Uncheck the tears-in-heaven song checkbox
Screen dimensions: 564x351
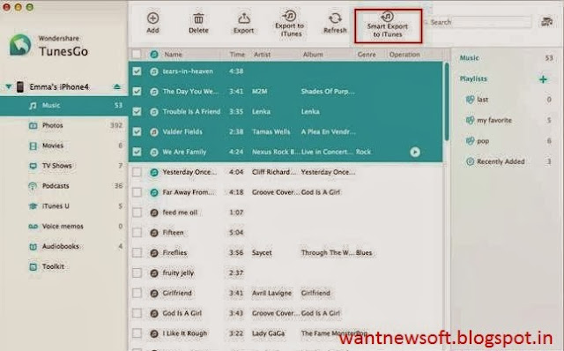(137, 71)
